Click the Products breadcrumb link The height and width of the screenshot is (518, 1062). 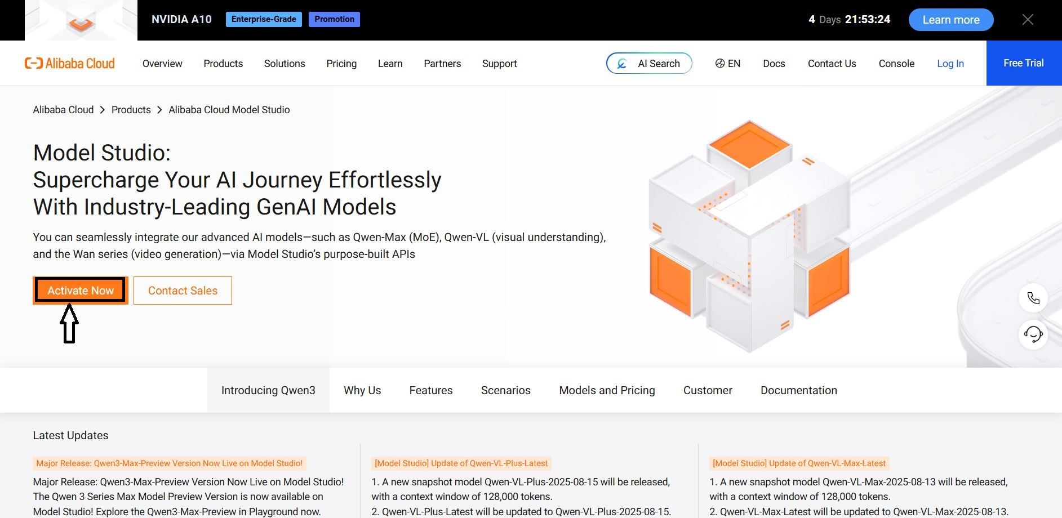[x=131, y=110]
